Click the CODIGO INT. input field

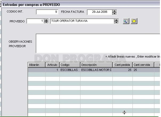[x=47, y=12]
